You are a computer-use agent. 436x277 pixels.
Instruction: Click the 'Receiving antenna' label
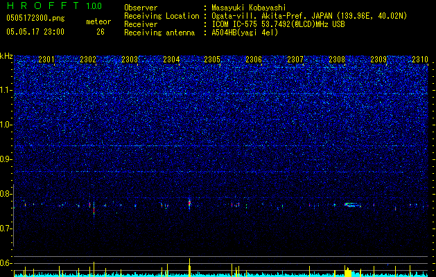click(159, 33)
